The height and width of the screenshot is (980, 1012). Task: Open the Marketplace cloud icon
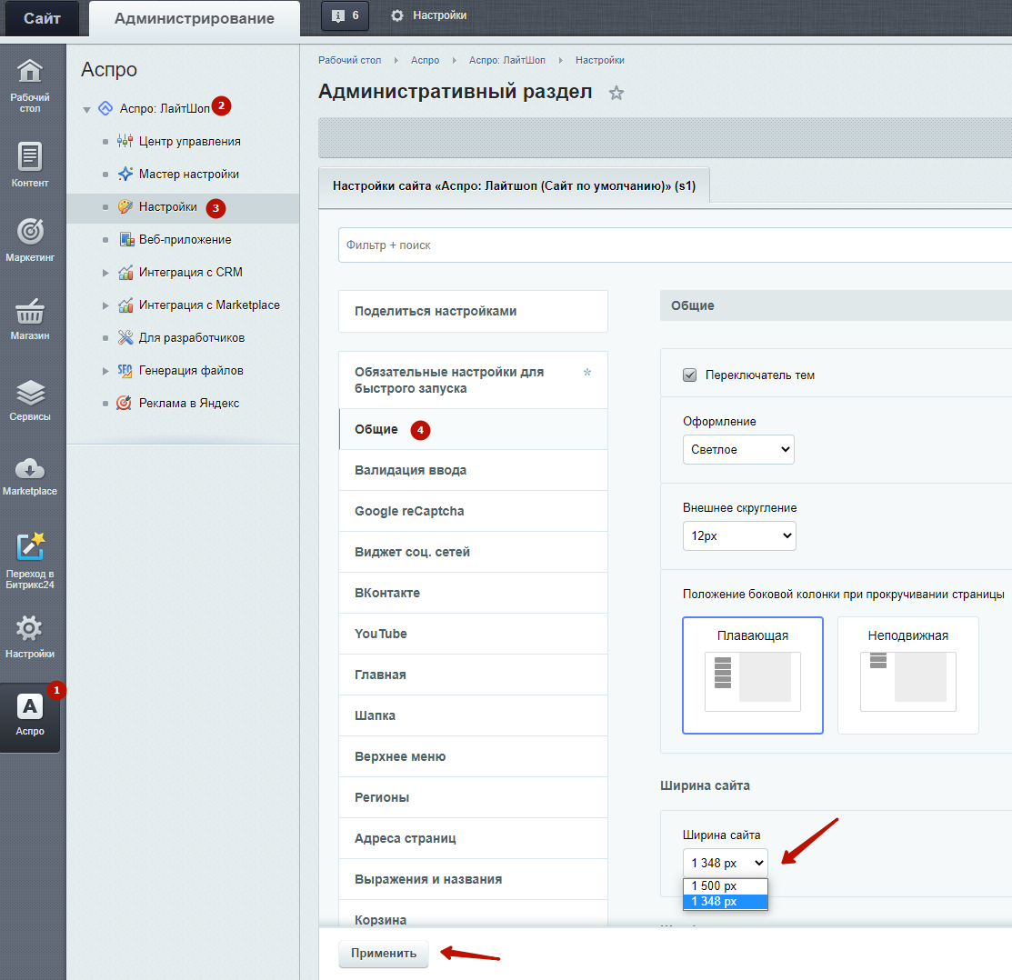[30, 468]
